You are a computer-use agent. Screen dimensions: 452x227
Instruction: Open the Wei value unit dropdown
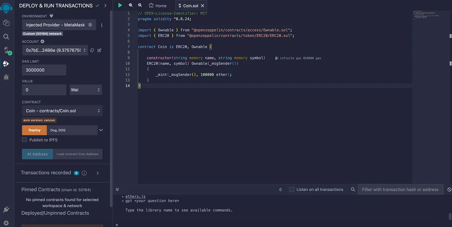click(x=86, y=90)
